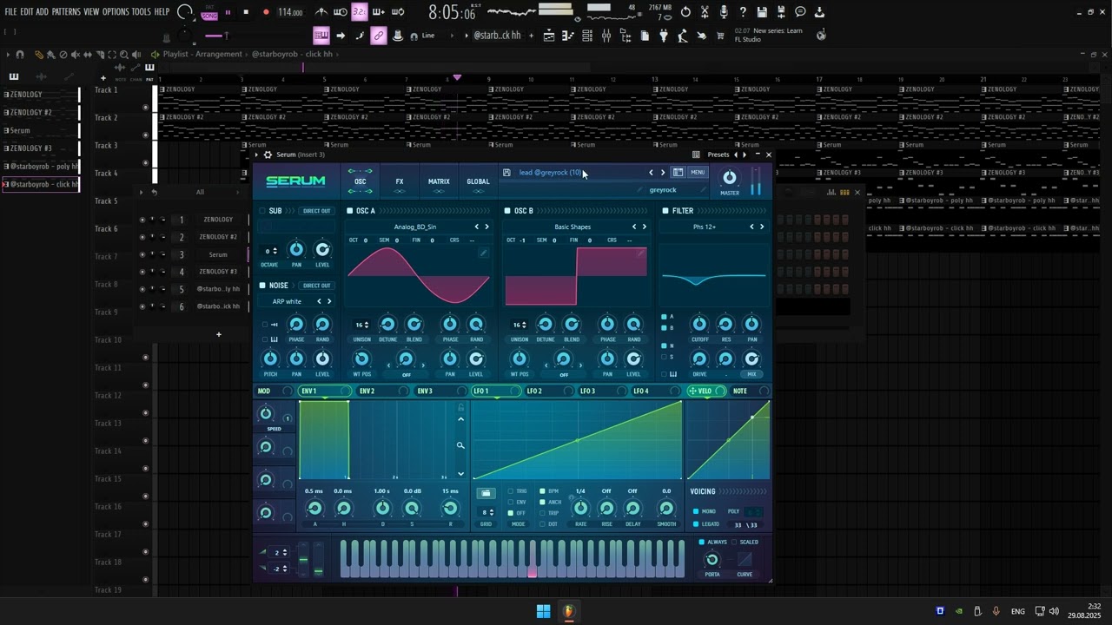Image resolution: width=1112 pixels, height=625 pixels.
Task: Switch to Serum MATRIX tab
Action: pyautogui.click(x=439, y=181)
